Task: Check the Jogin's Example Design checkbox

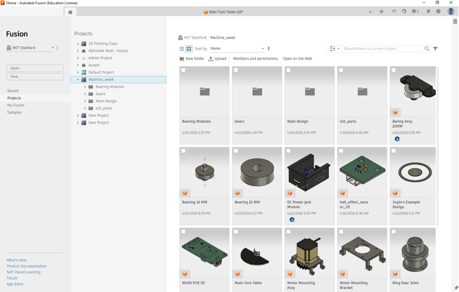Action: click(394, 151)
